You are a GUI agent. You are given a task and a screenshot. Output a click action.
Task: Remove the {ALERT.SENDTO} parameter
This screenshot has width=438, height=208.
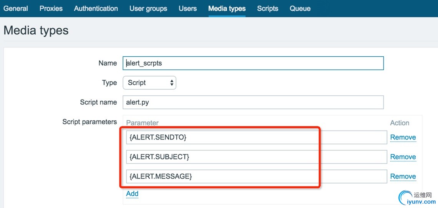[x=403, y=137]
